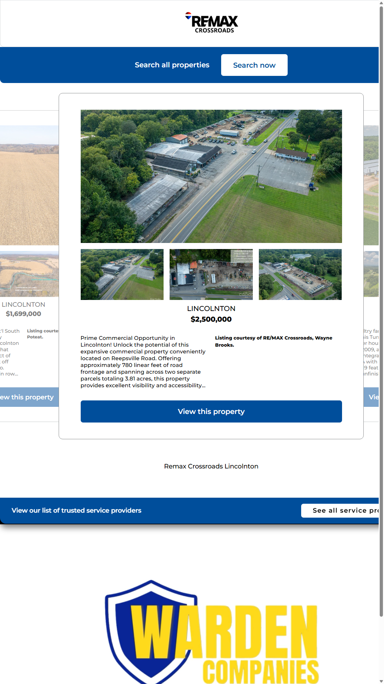This screenshot has width=384, height=684.
Task: Open the right card's partially visible photo
Action: (371, 185)
